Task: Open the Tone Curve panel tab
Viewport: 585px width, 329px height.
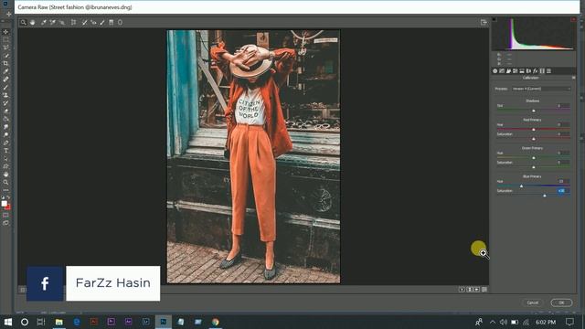Action: (502, 71)
